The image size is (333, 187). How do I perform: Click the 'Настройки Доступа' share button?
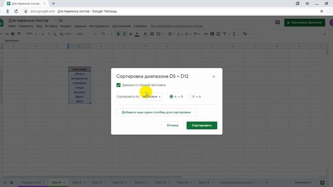tap(304, 22)
